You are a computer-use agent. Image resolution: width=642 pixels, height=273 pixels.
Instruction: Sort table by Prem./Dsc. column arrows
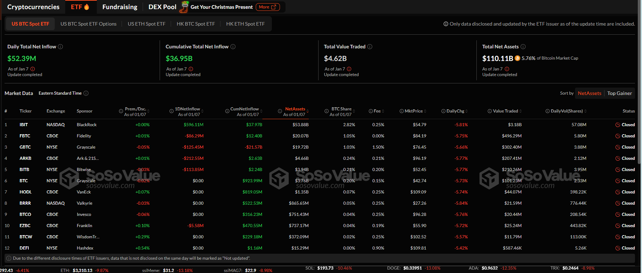[x=148, y=111]
